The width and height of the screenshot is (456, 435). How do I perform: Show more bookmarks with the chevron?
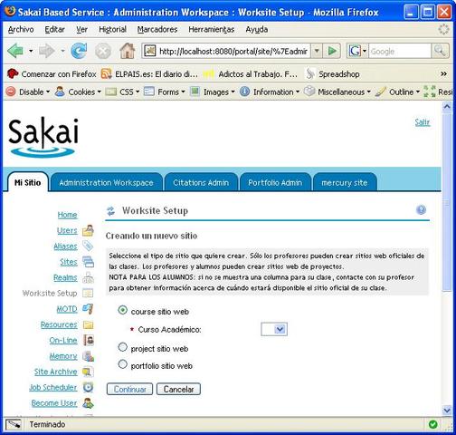tap(443, 74)
